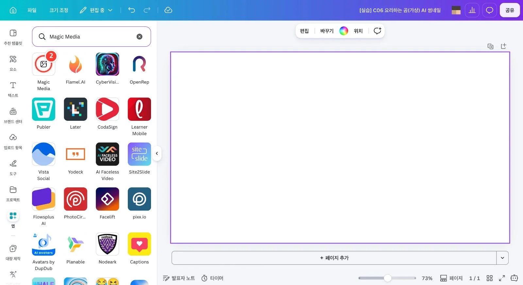The width and height of the screenshot is (523, 285).
Task: Click the 편집 button above canvas
Action: [304, 31]
